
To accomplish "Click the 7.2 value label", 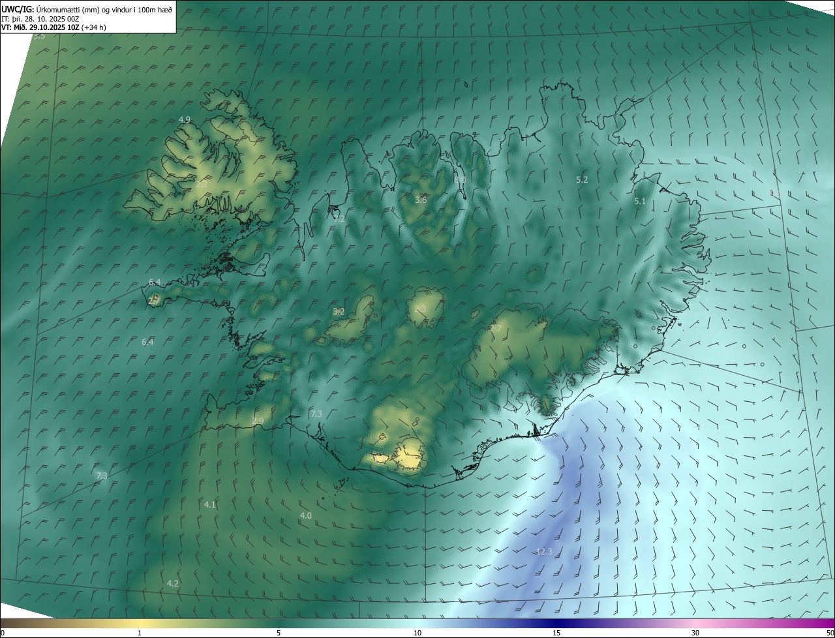I will point(339,219).
